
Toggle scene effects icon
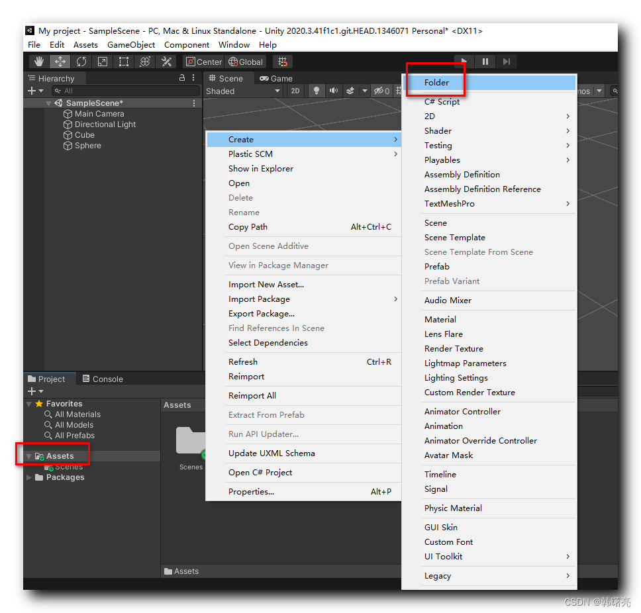coord(350,91)
